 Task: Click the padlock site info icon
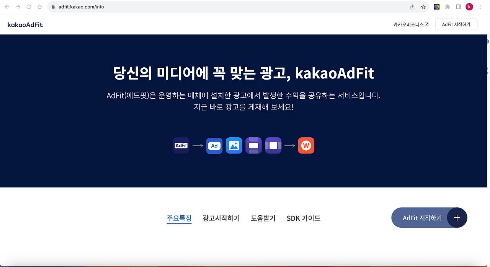[x=53, y=7]
